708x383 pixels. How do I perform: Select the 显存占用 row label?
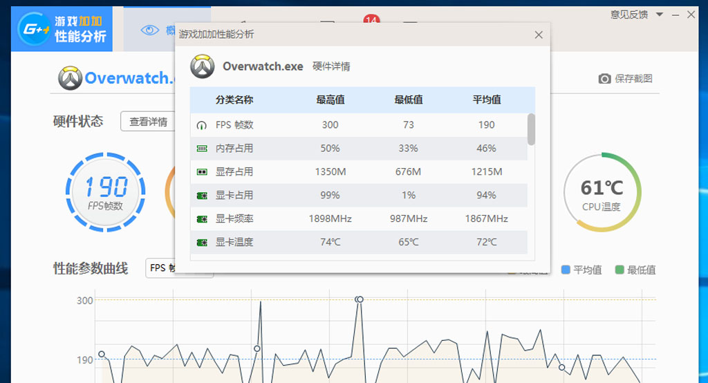pos(234,172)
